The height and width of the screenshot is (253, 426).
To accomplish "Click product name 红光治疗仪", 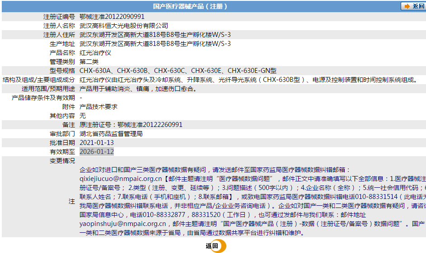I will (95, 53).
